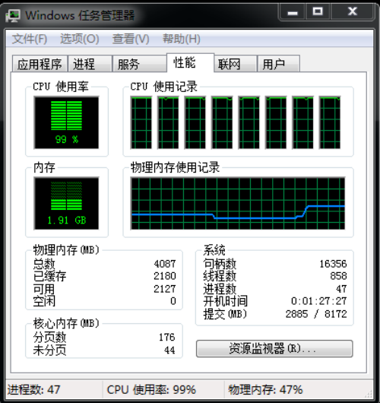Click the last CPU 使用记录 core graph
Image resolution: width=380 pixels, height=403 pixels.
pos(330,122)
